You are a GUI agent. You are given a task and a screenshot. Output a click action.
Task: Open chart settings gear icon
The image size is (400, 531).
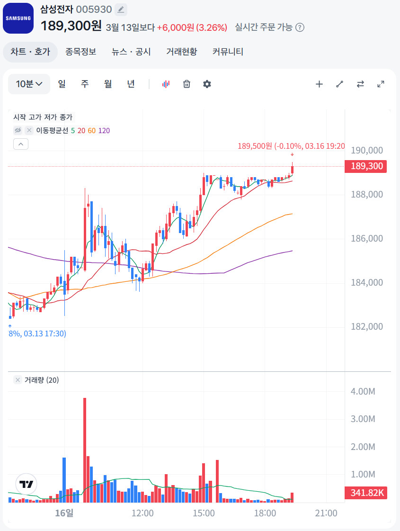tap(207, 84)
